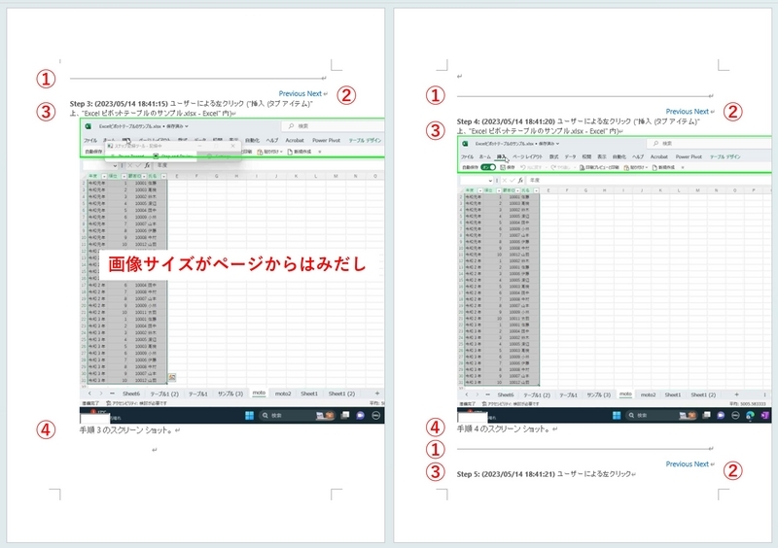Screen dimensions: 778x548
Task: Switch to サンプル (3) sheet in Step 4 screenshot
Action: pos(599,394)
